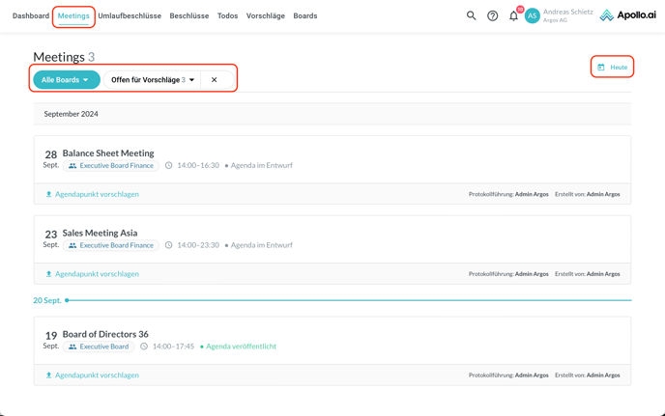665x416 pixels.
Task: Expand the Alle Boards dropdown
Action: 66,80
